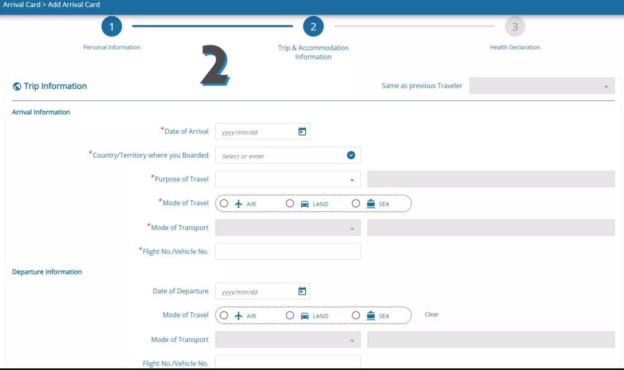Click the globe icon beside Trip Information

pyautogui.click(x=16, y=86)
